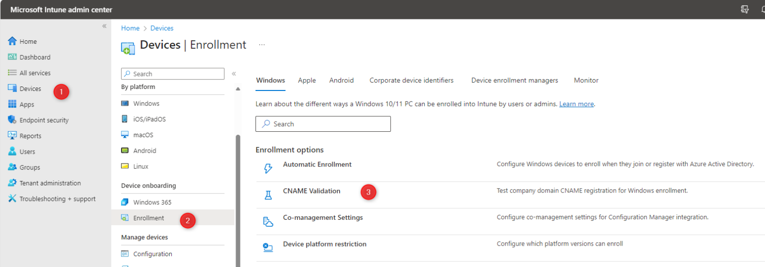Click the macOS monitor icon
This screenshot has height=267, width=765.
coord(125,135)
